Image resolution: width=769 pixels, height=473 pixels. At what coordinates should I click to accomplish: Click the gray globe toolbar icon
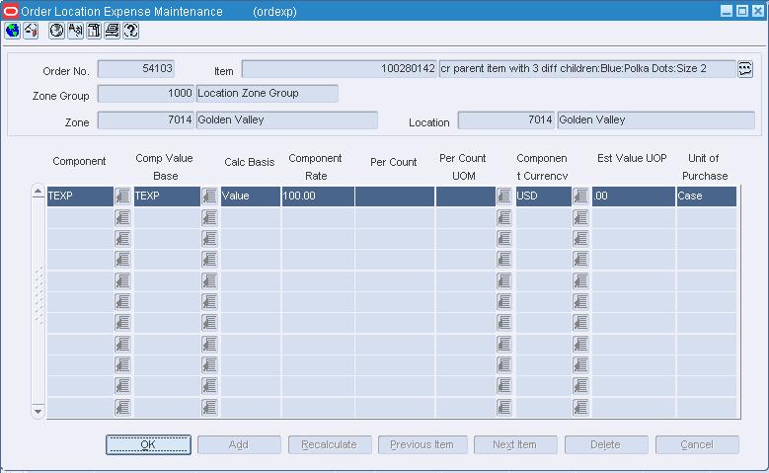(57, 31)
